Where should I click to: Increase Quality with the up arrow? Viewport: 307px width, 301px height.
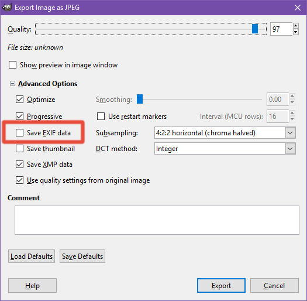click(x=296, y=26)
